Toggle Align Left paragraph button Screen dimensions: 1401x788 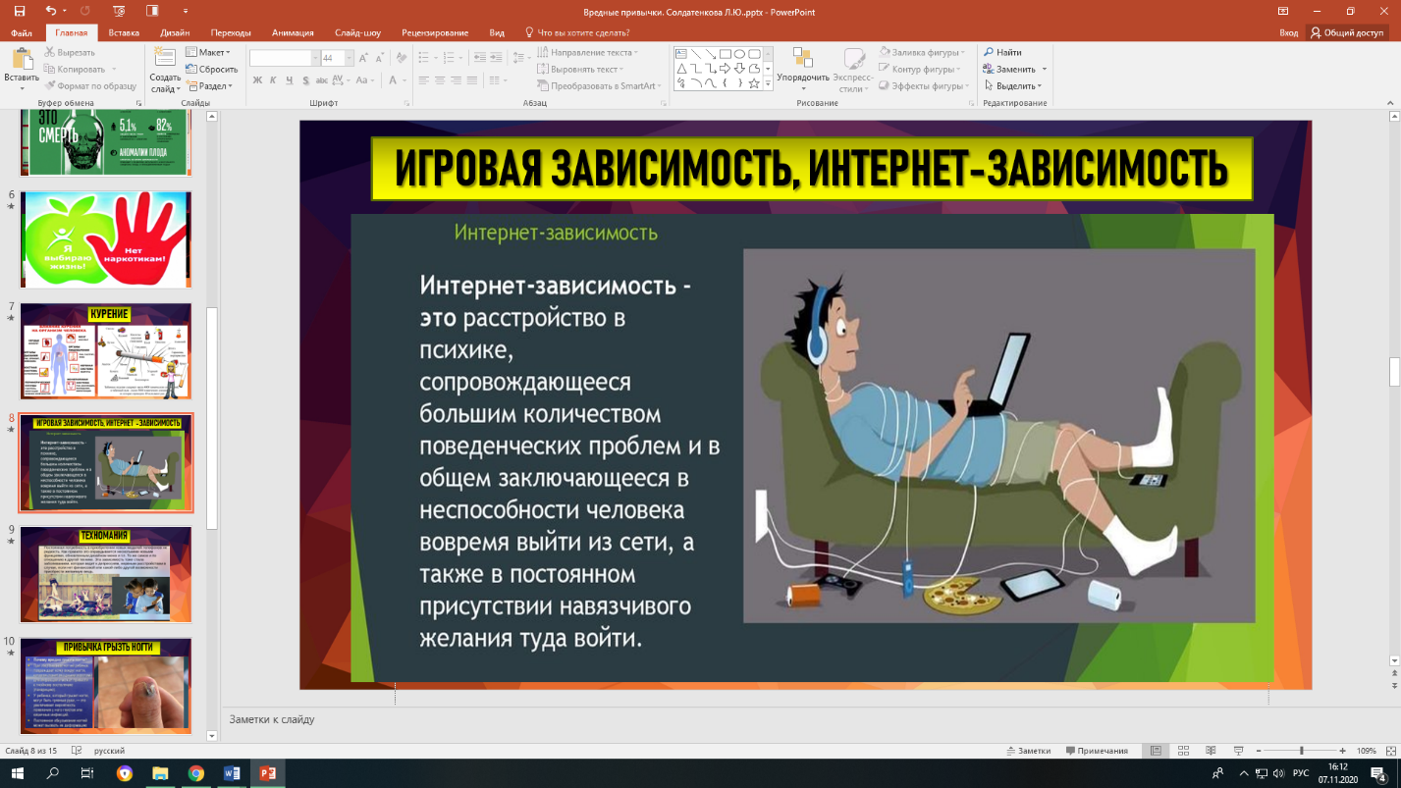(424, 80)
